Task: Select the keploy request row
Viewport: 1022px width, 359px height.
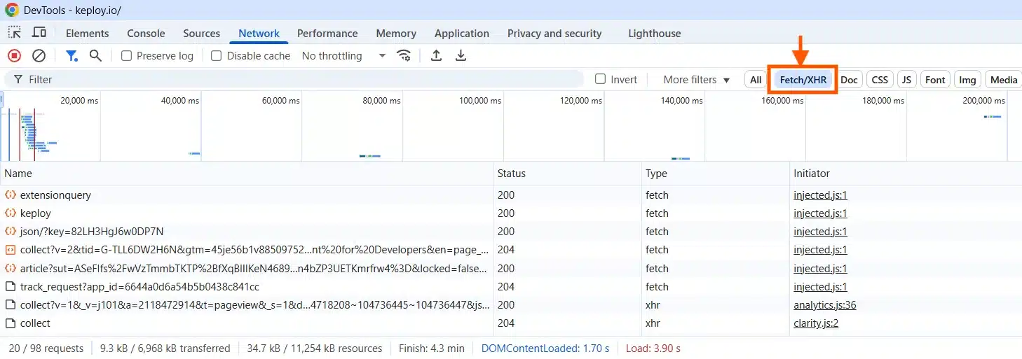Action: pos(511,213)
